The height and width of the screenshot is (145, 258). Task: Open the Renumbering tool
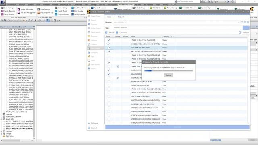point(170,8)
